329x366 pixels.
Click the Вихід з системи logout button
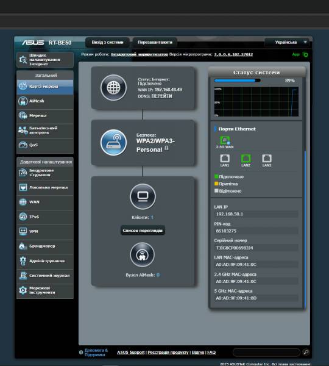point(107,43)
